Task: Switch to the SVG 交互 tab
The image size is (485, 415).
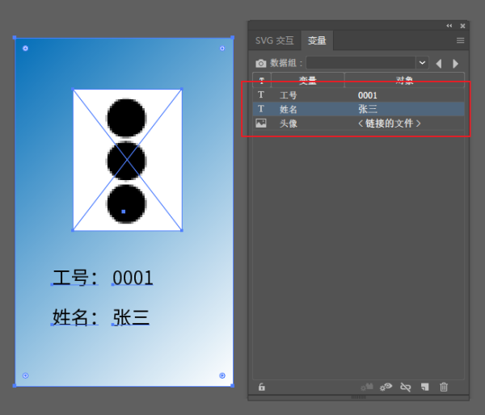Action: pyautogui.click(x=275, y=40)
